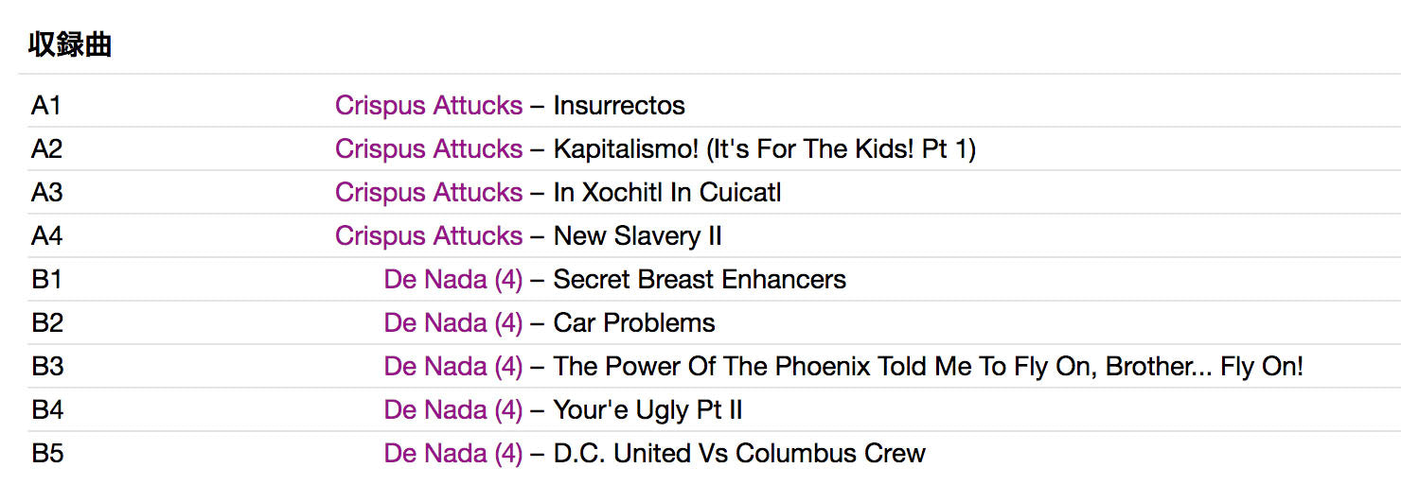Viewport: 1401px width, 502px height.
Task: Open De Nada (4) artist link on track B3
Action: (x=452, y=366)
